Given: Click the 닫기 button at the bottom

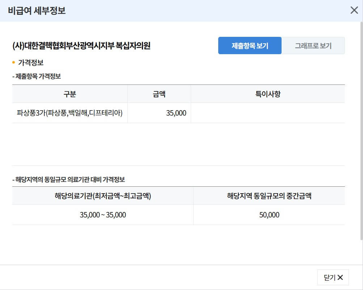Looking at the screenshot, I should click(x=333, y=277).
